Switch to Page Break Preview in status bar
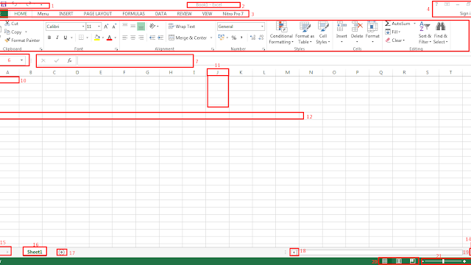471x265 pixels. pos(412,261)
